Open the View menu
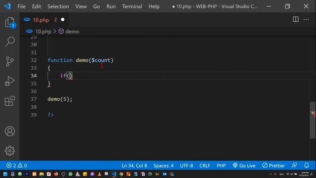Screen dimensions: 316x178 tap(81, 6)
